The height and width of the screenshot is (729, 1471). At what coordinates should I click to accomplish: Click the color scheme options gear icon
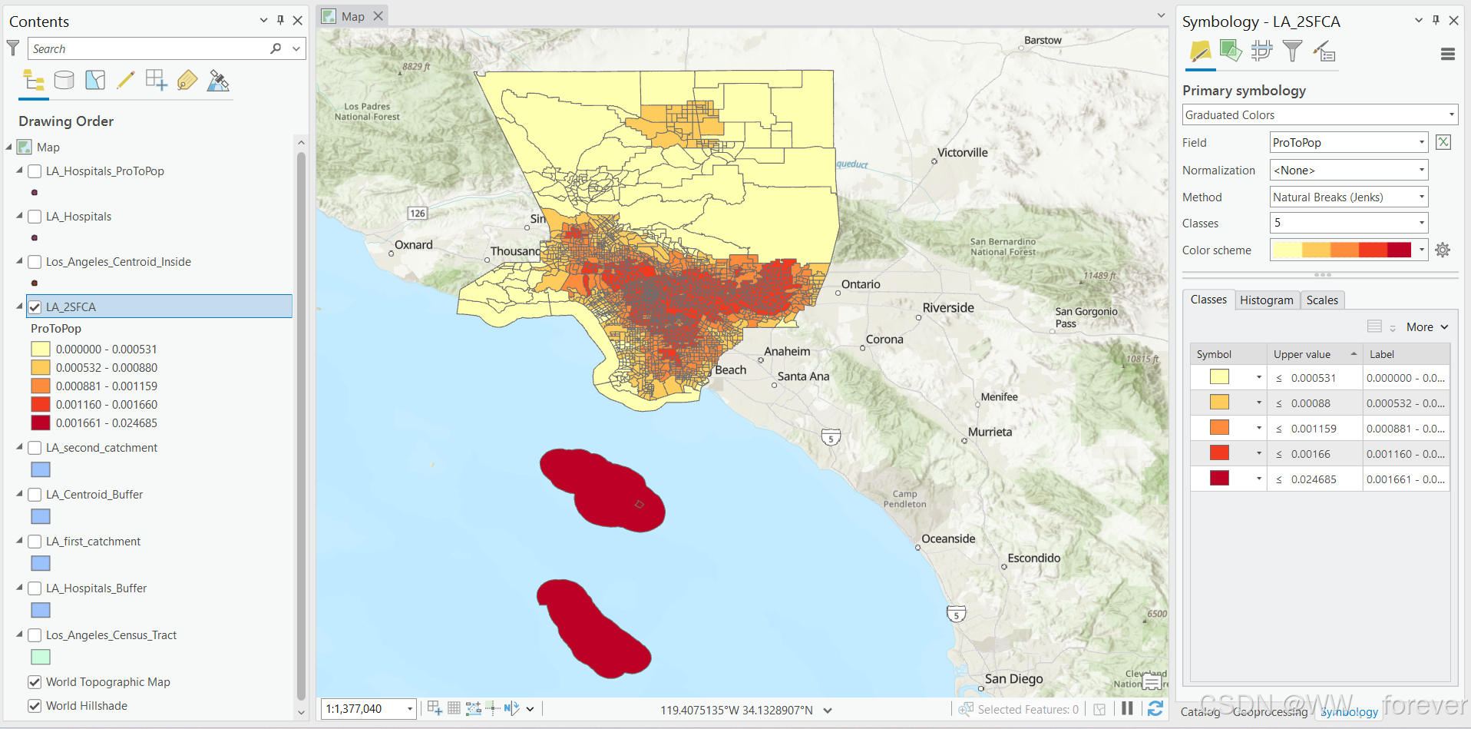coord(1442,250)
